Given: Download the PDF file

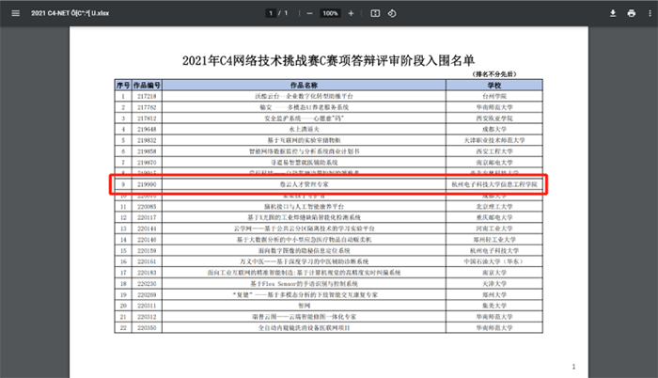Looking at the screenshot, I should pyautogui.click(x=613, y=13).
